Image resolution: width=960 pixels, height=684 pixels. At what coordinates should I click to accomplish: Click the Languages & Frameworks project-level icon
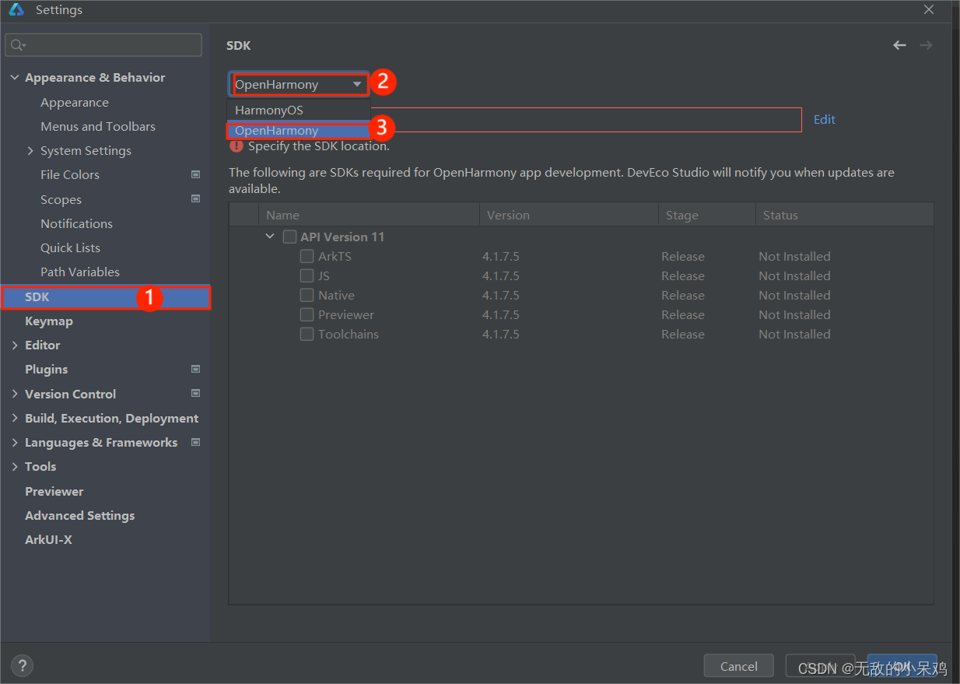[x=195, y=442]
